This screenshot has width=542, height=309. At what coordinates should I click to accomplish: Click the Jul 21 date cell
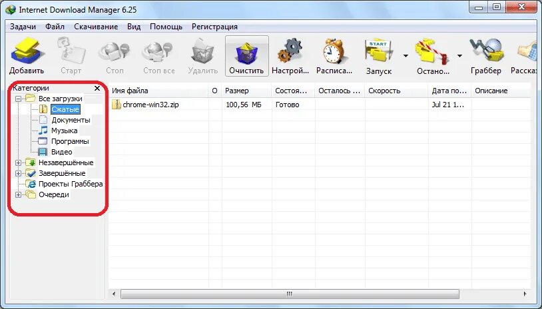pyautogui.click(x=447, y=105)
